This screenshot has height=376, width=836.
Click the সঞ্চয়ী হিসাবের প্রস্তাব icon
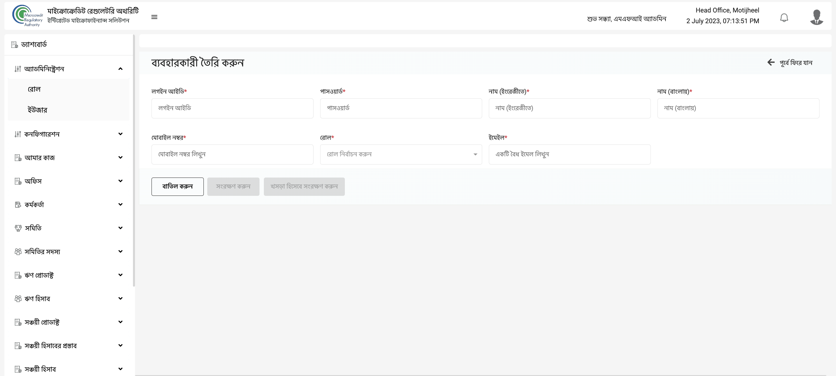(18, 346)
